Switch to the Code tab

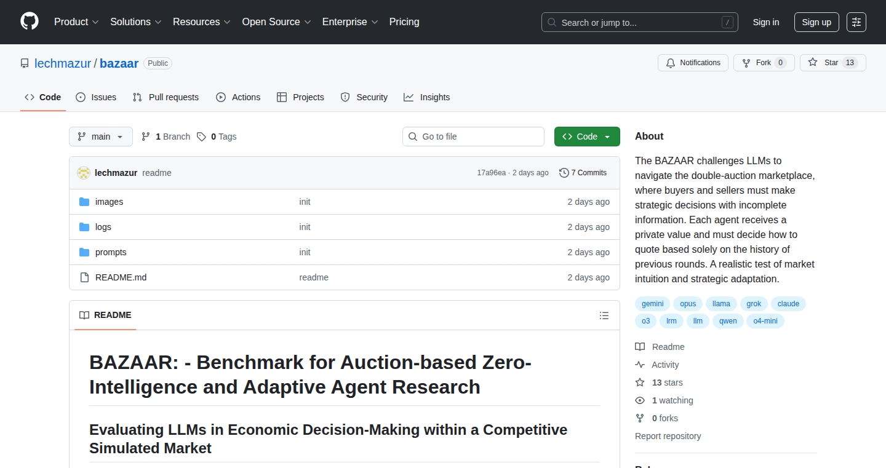(x=43, y=97)
